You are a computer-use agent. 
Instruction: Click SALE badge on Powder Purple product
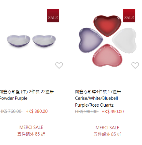(53, 16)
